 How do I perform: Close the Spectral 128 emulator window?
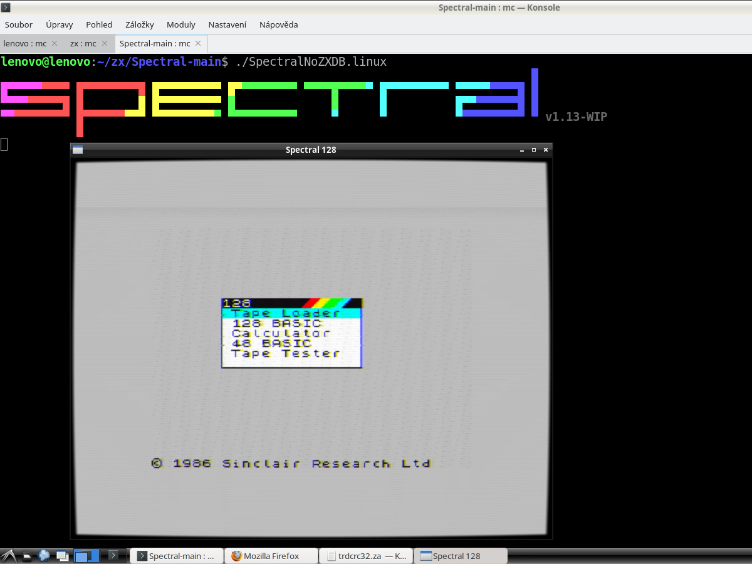[546, 150]
